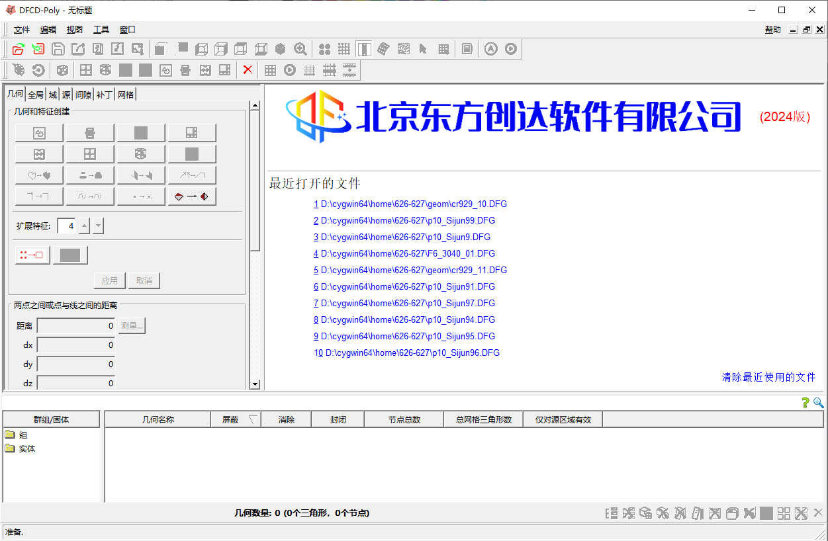
Task: Toggle the highlighted two-pane split view icon
Action: coord(363,49)
